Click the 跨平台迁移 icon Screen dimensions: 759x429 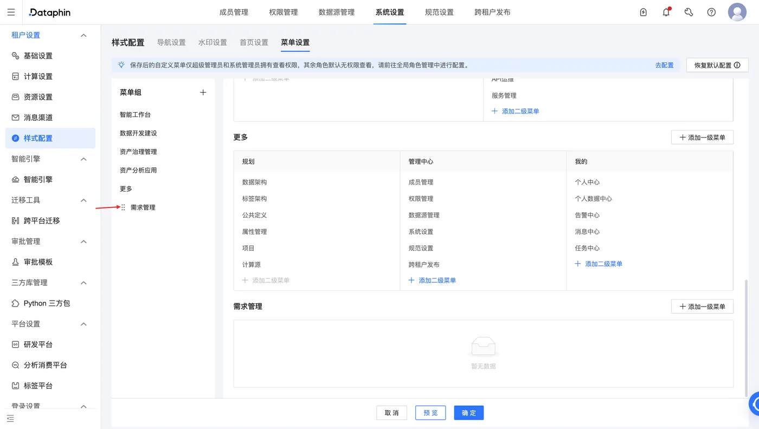(x=16, y=220)
